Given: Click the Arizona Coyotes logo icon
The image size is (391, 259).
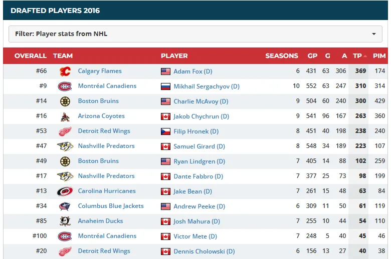Looking at the screenshot, I should pyautogui.click(x=65, y=116).
